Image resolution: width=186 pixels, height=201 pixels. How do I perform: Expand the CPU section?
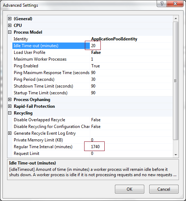click(10, 26)
